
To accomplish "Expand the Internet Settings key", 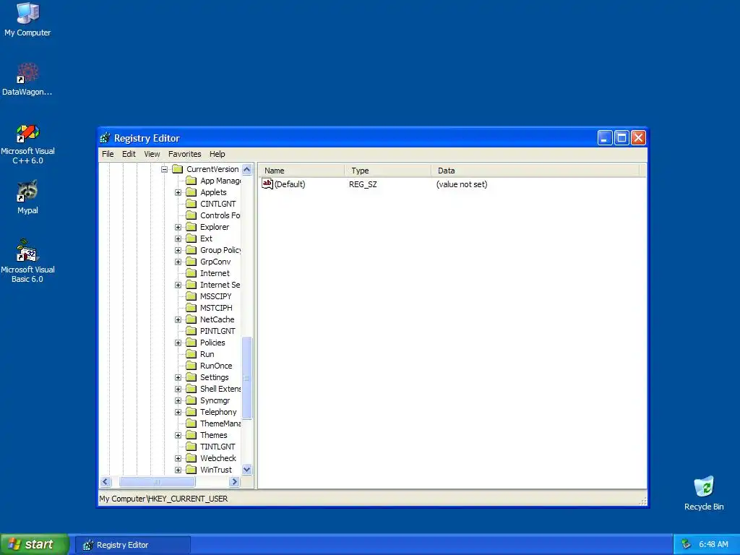I will (x=178, y=285).
